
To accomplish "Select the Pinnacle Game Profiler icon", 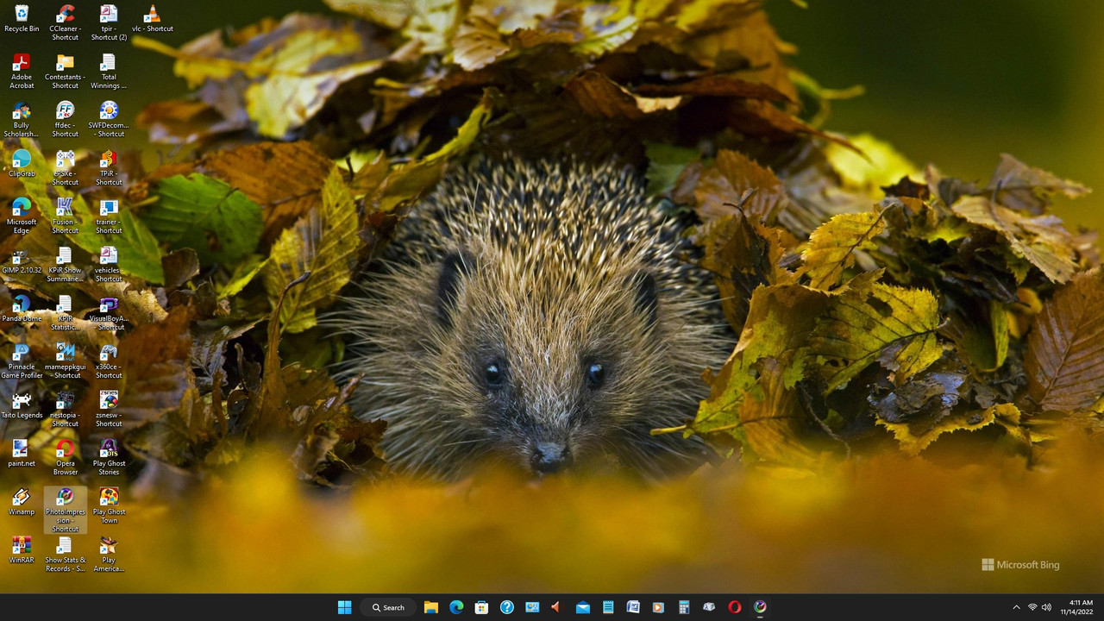I will [22, 361].
